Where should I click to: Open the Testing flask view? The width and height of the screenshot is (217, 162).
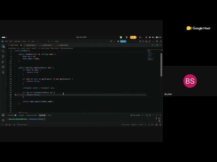click(3, 72)
